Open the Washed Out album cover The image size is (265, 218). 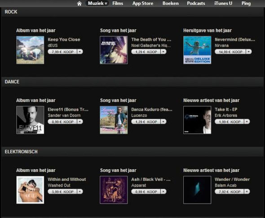tap(30, 190)
